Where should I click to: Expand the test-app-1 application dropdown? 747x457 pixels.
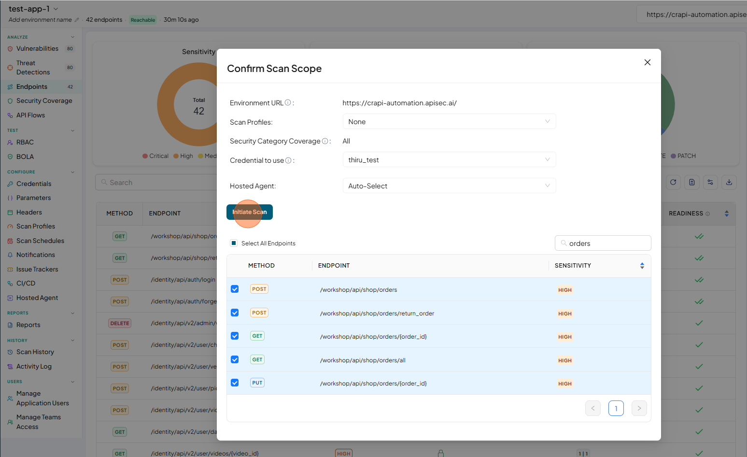click(x=56, y=9)
